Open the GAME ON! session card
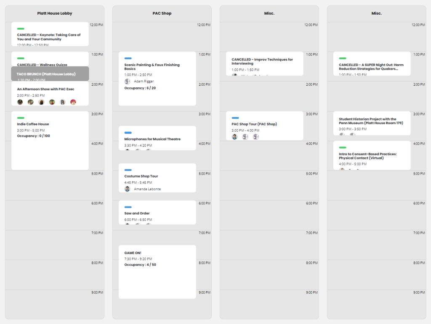Image resolution: width=431 pixels, height=324 pixels. (x=157, y=272)
